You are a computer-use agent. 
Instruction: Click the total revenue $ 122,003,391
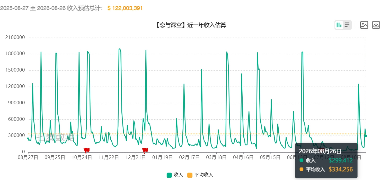pyautogui.click(x=125, y=8)
